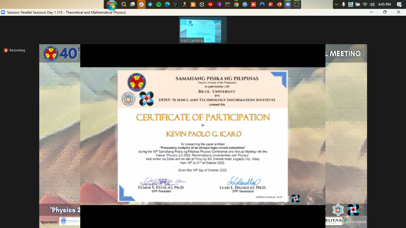406x228 pixels.
Task: Open Slack from the taskbar
Action: tap(141, 4)
